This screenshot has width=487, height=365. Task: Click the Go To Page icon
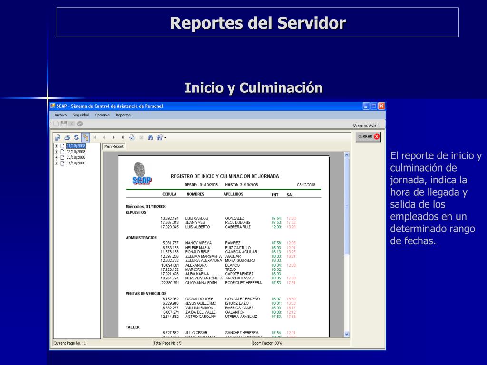coord(132,137)
